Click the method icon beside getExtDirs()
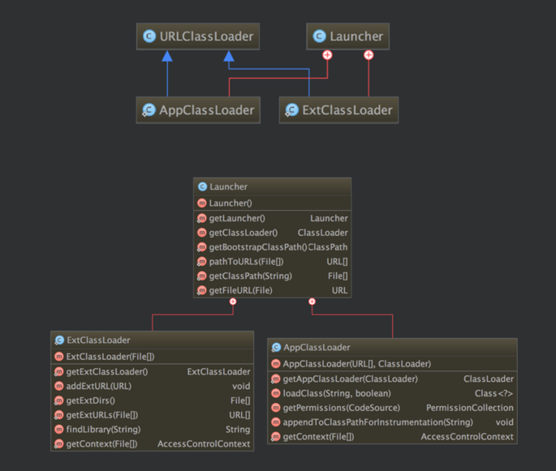Viewport: 556px width, 471px height. point(59,400)
